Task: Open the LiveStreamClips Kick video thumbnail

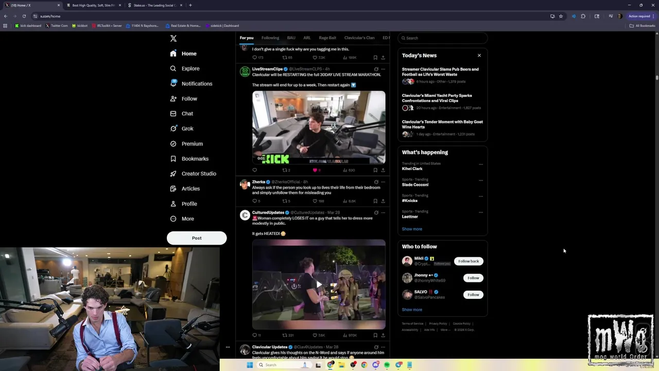Action: click(319, 128)
